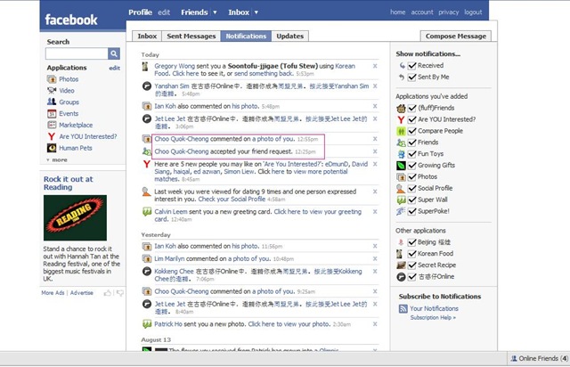Toggle the Beijing app checkbox
Screen dimensions: 570x367
click(411, 242)
